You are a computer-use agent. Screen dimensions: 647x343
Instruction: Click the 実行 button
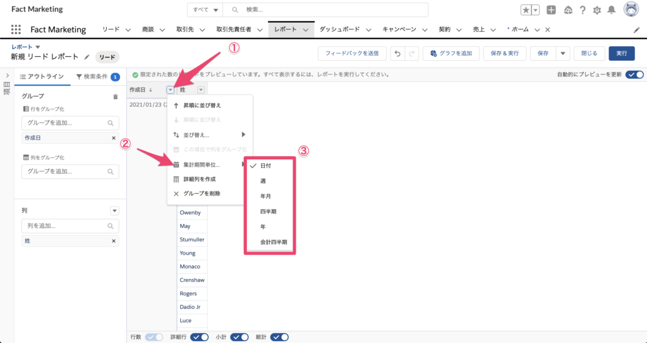pyautogui.click(x=622, y=54)
